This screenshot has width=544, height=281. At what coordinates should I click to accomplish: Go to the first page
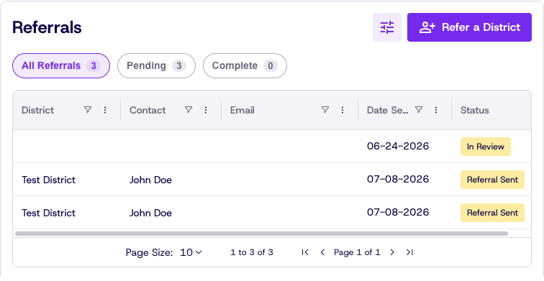305,252
